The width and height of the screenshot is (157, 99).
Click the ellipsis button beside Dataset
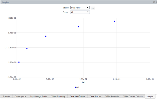pos(93,8)
